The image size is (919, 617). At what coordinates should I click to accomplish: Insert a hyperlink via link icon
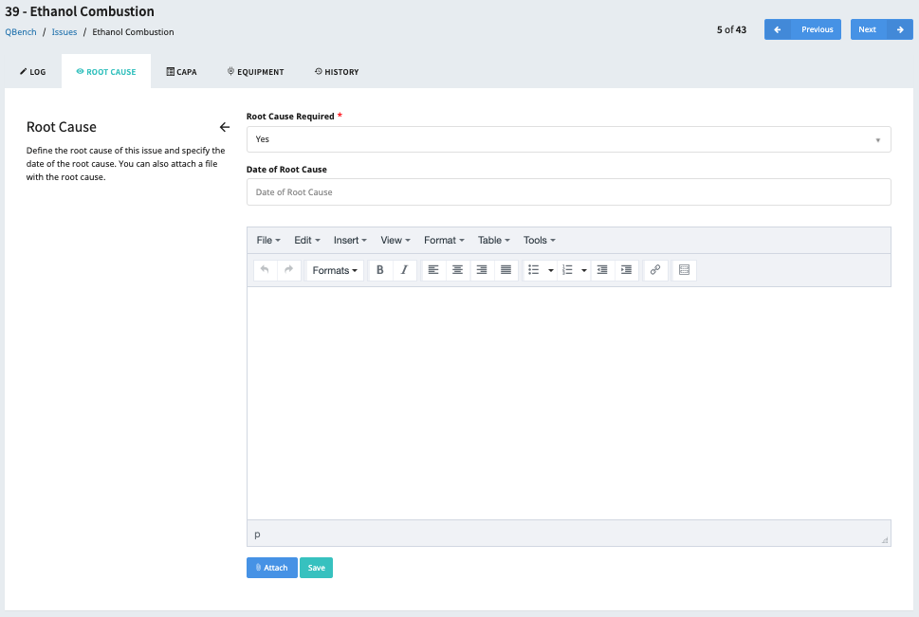pos(655,270)
